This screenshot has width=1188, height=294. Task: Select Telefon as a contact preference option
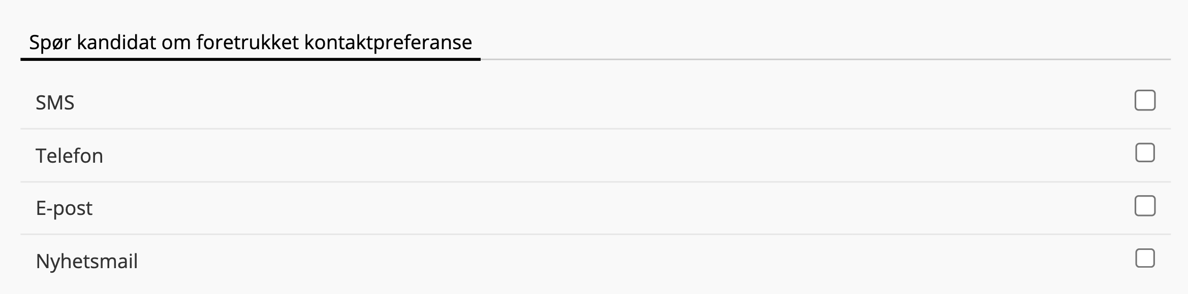point(1145,153)
